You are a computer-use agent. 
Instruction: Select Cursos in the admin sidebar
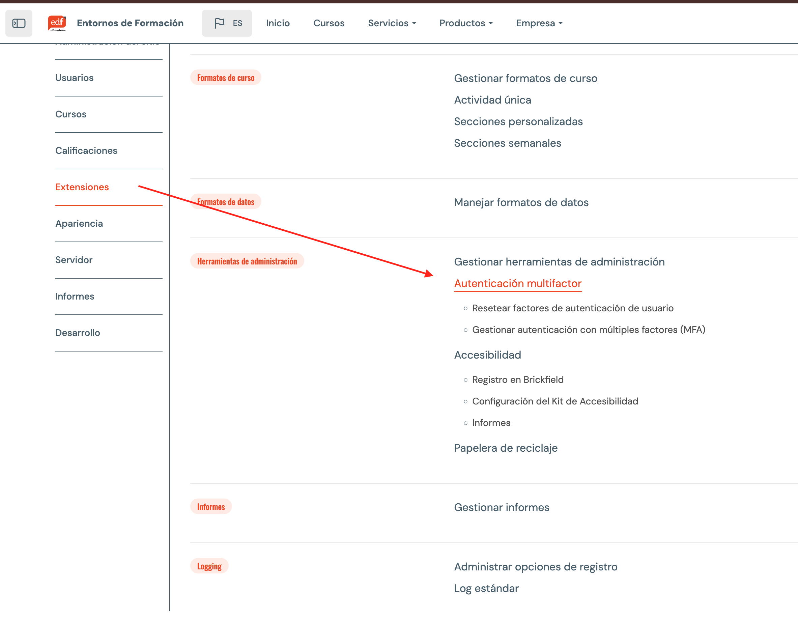(71, 114)
